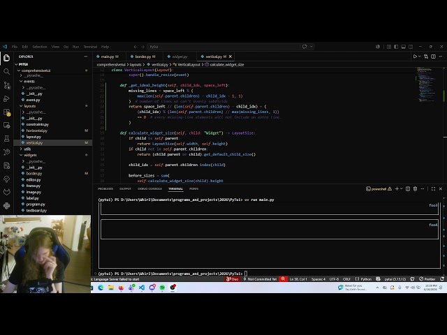Viewport: 447px width, 335px height.
Task: Switch to the widget.py editor tab
Action: (x=179, y=57)
